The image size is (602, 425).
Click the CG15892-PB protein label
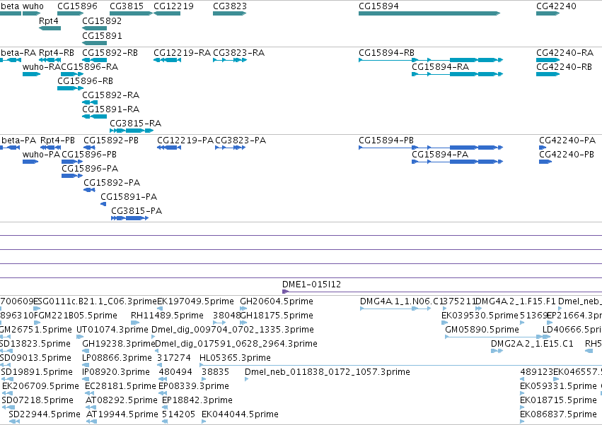click(x=111, y=140)
